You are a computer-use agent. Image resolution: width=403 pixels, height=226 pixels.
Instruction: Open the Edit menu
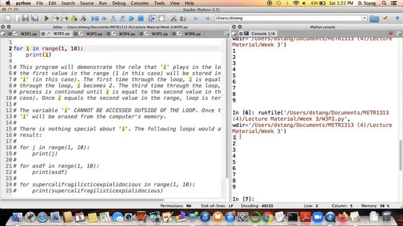click(52, 3)
